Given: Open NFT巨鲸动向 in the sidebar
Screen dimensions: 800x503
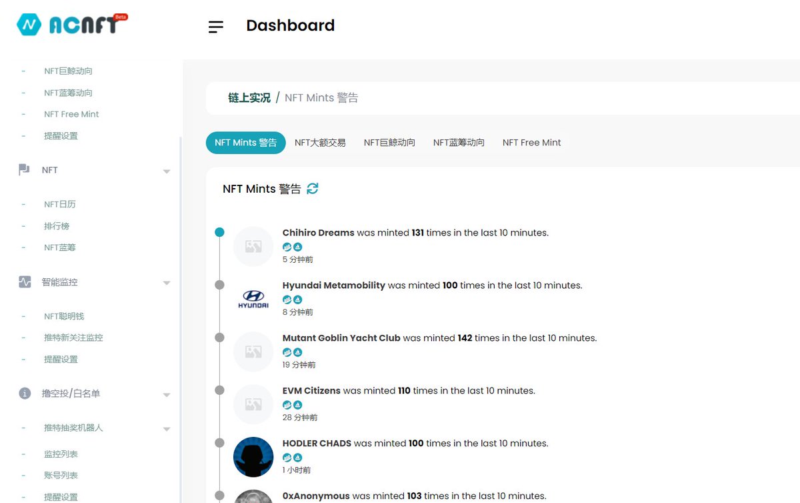Looking at the screenshot, I should (68, 71).
